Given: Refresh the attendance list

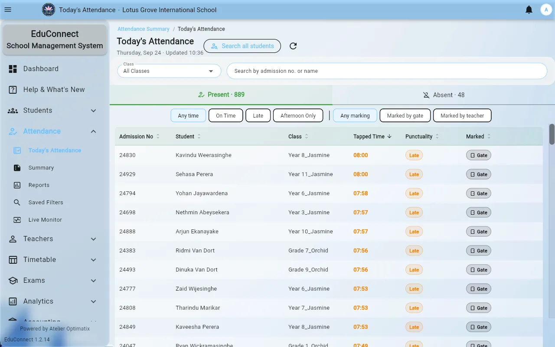Looking at the screenshot, I should [x=293, y=46].
